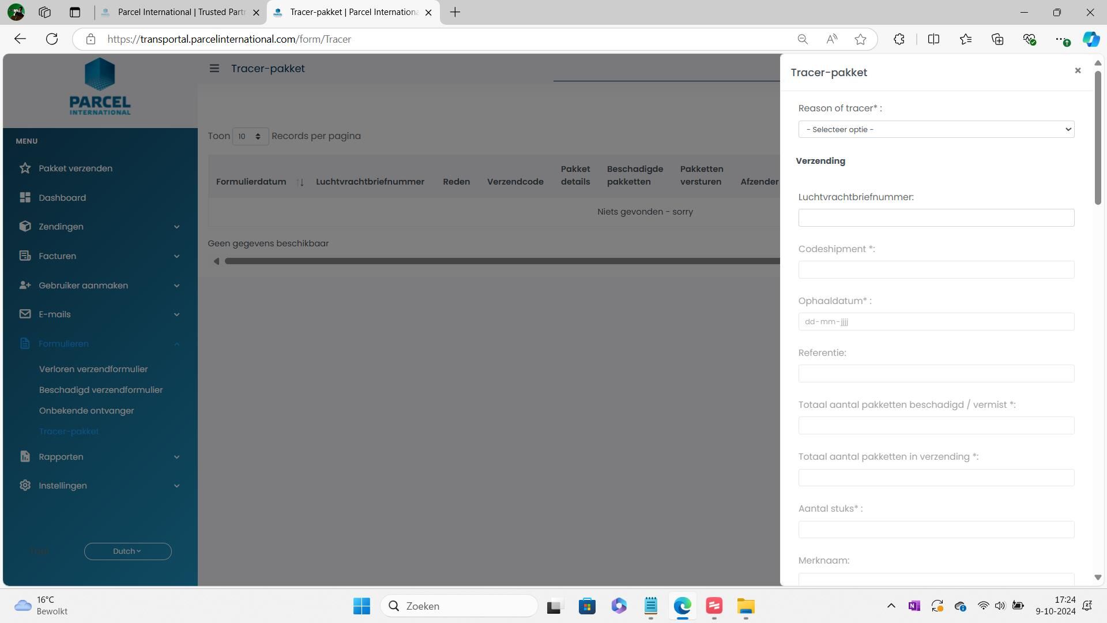Open Beschadigd verzendformulier form
Screen dimensions: 1107x623
[x=101, y=390]
